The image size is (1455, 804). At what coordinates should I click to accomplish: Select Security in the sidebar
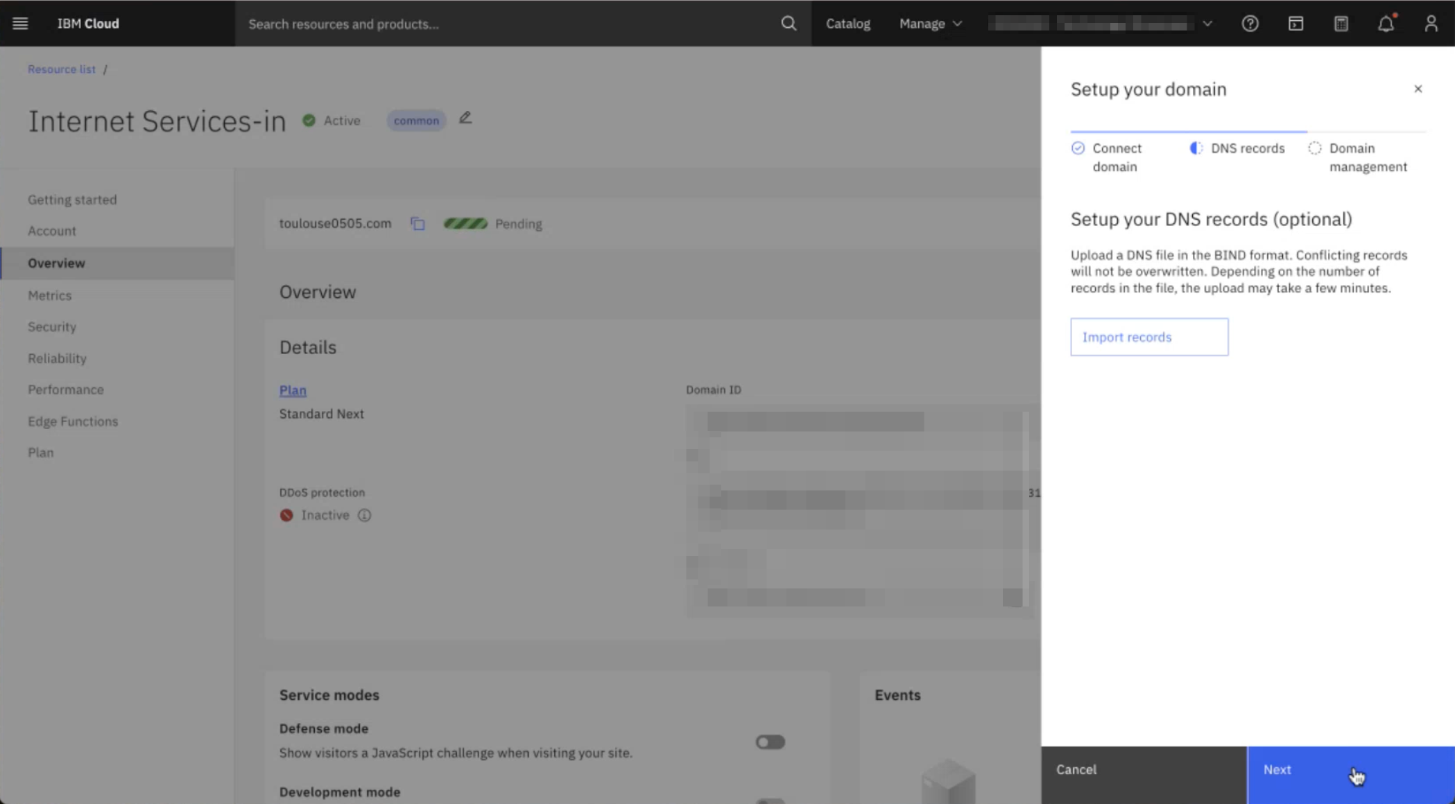[x=52, y=326]
